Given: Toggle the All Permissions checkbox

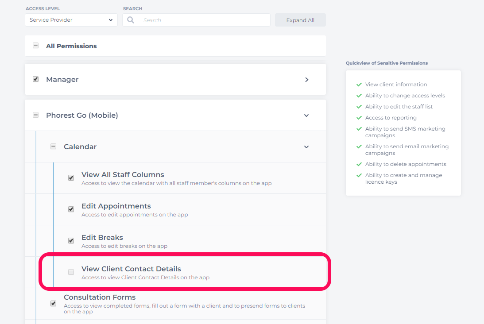Looking at the screenshot, I should (36, 46).
